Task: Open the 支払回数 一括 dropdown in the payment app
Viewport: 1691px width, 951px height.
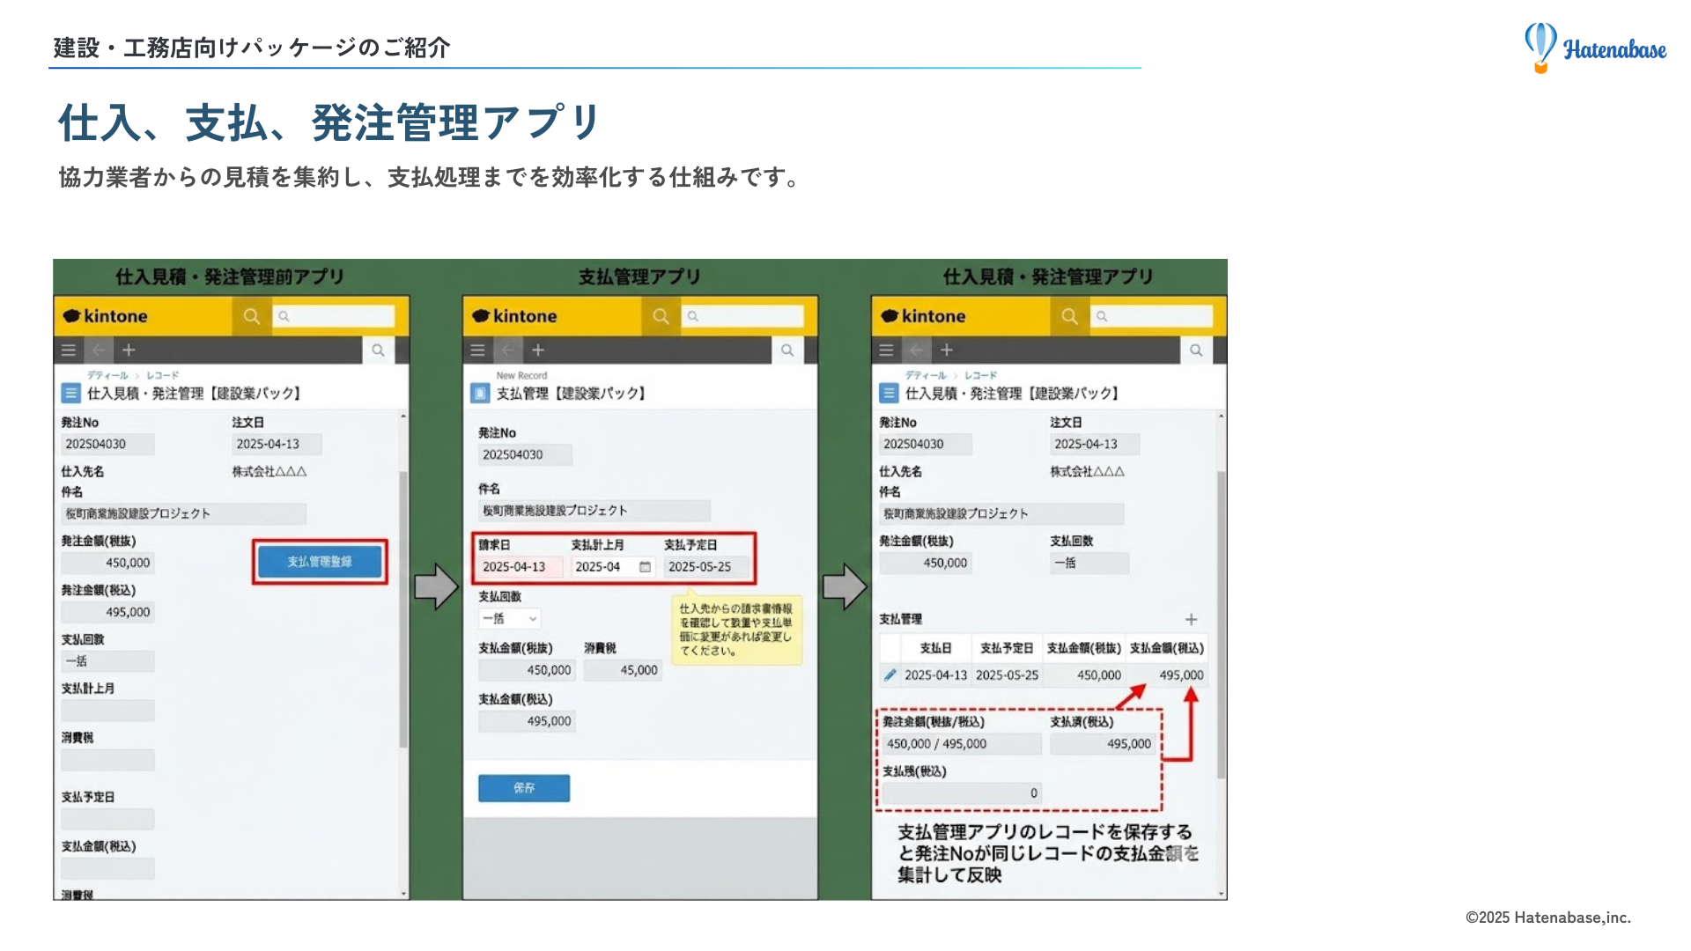Action: click(509, 618)
